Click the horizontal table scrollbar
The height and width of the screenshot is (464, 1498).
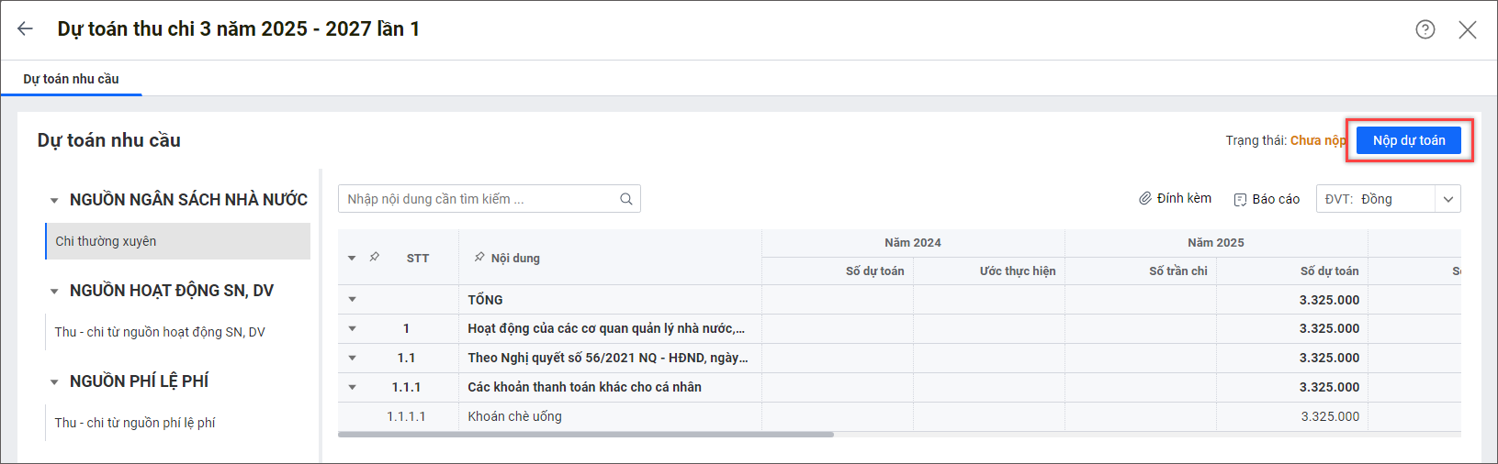coord(586,435)
